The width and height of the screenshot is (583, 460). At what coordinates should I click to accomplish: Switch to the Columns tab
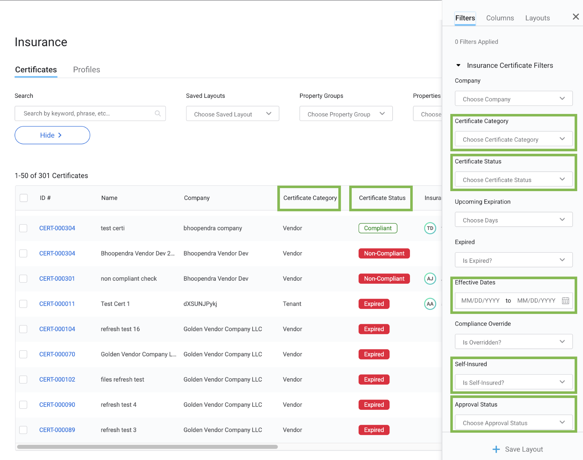click(x=500, y=18)
